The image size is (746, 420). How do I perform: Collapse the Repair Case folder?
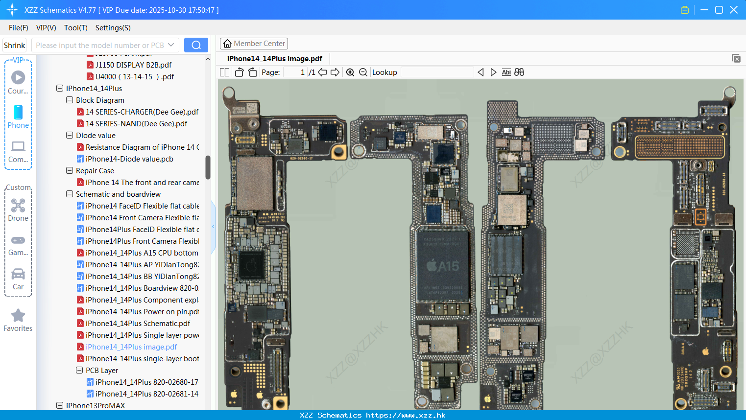click(x=70, y=171)
